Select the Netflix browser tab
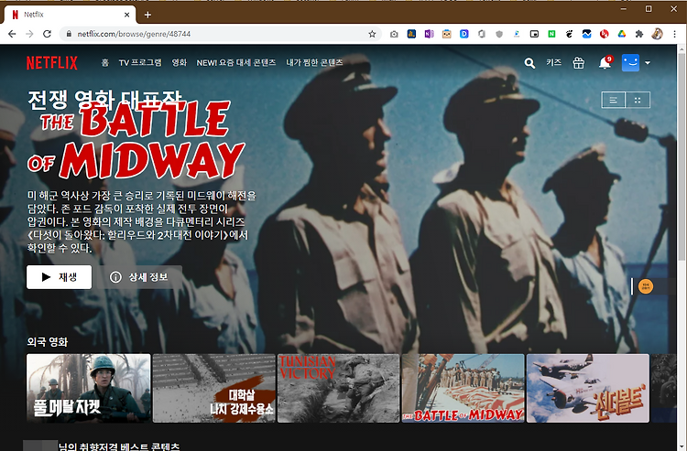The width and height of the screenshot is (687, 451). [71, 15]
